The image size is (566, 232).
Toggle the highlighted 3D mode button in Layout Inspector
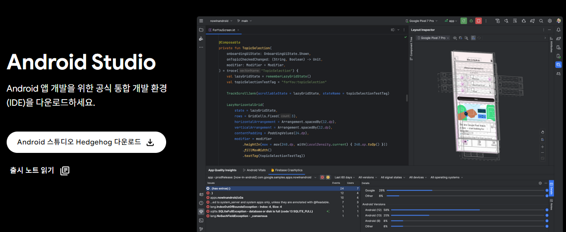point(474,38)
